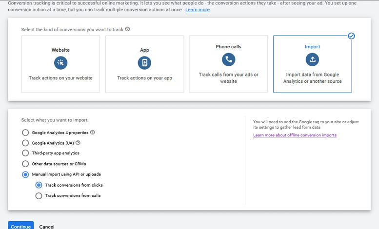Click the Import card title

click(x=312, y=47)
